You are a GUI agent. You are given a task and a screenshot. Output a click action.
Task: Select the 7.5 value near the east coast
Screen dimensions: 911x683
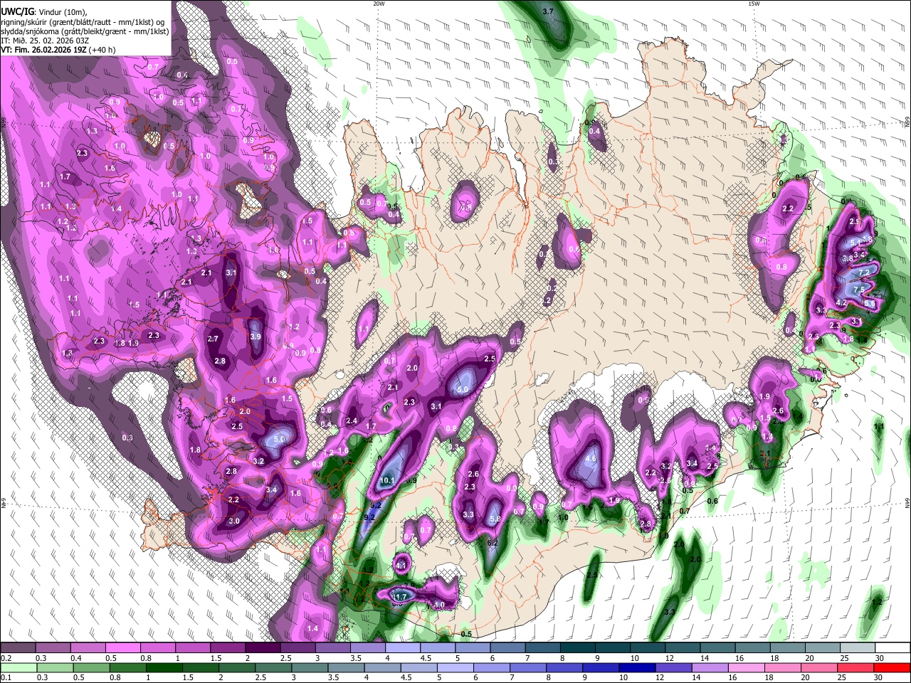coord(859,290)
